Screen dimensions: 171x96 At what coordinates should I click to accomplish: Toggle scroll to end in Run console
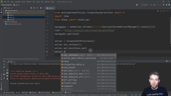7,73
